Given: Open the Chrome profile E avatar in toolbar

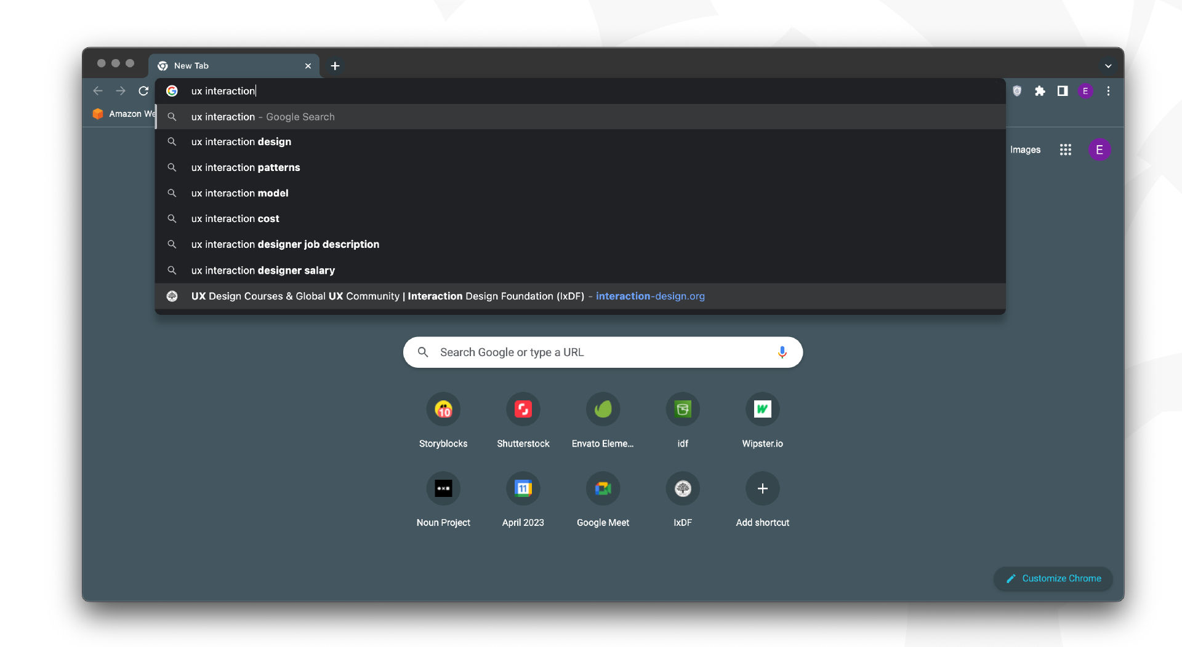Looking at the screenshot, I should click(x=1085, y=91).
